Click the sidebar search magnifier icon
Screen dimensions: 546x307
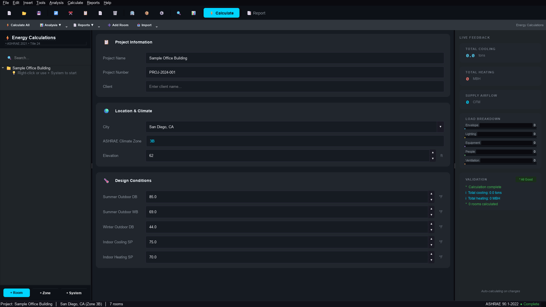tap(9, 58)
